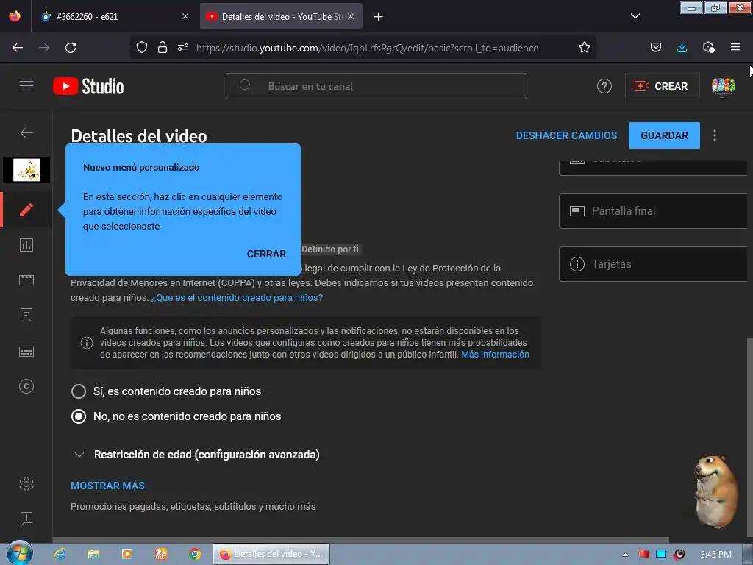Select 'Sí, es contenido creado para niños'
Image resolution: width=753 pixels, height=565 pixels.
pos(79,391)
